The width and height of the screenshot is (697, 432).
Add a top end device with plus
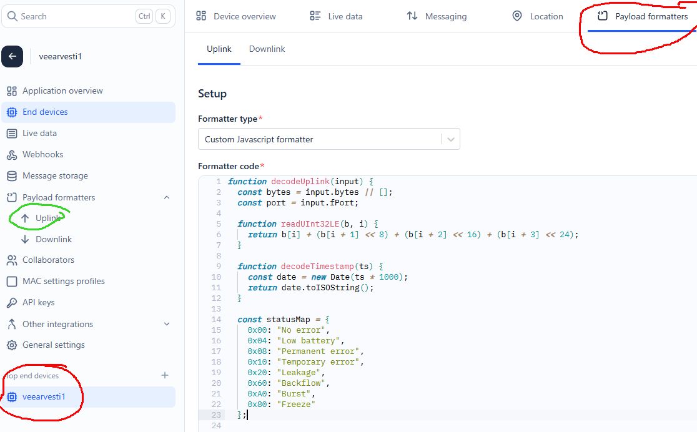(165, 375)
